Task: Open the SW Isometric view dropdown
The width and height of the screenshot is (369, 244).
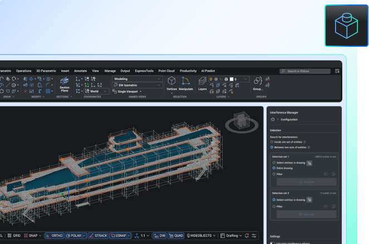Action: [137, 85]
